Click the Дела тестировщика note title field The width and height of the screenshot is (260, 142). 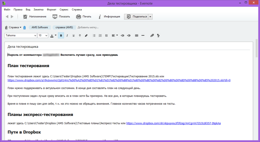[129, 47]
